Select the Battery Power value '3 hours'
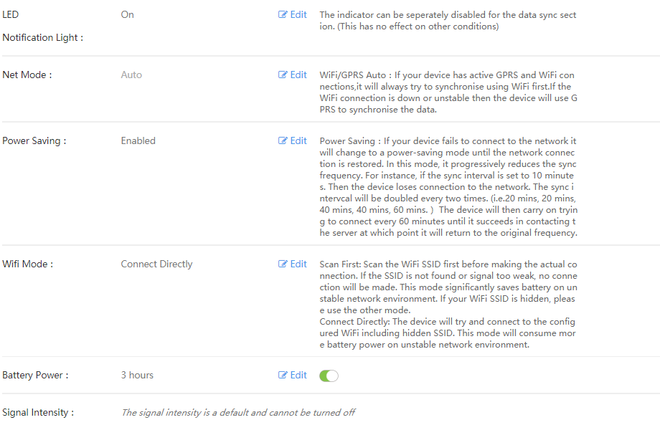660x425 pixels. tap(137, 375)
